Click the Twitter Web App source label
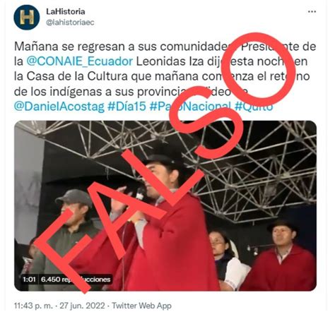This screenshot has width=335, height=312. pos(141,306)
